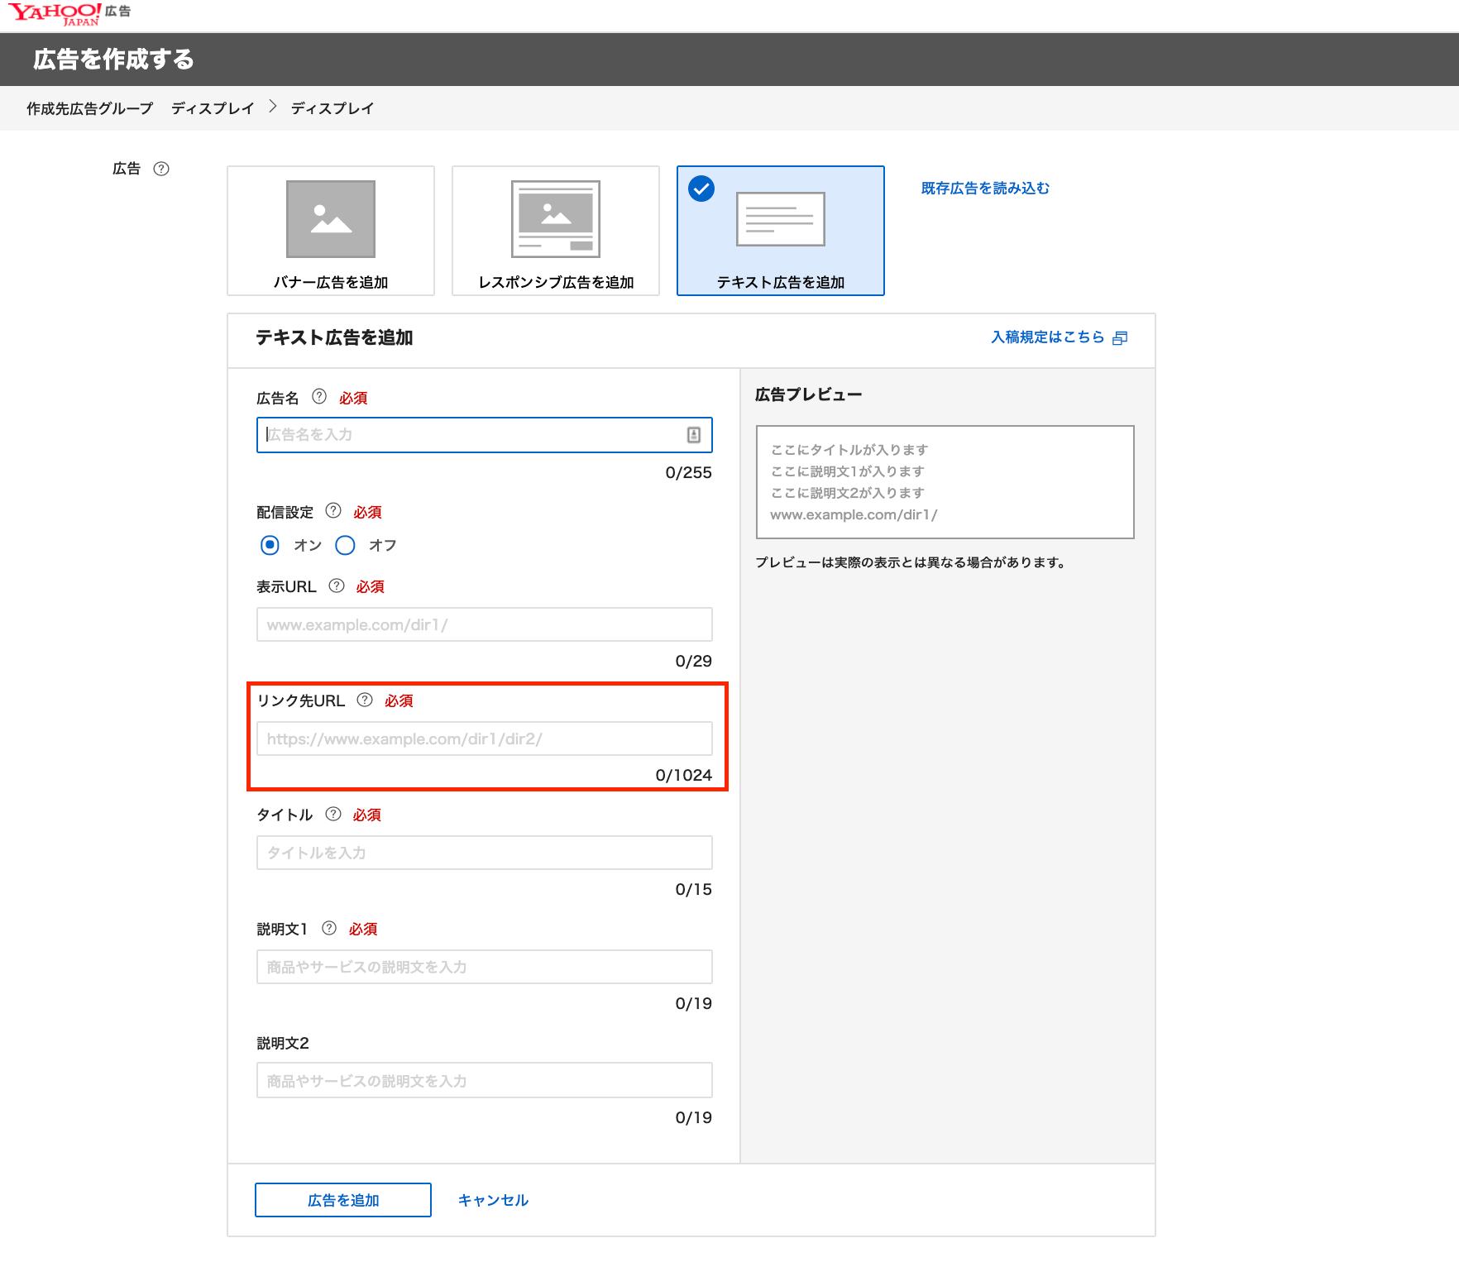Click 0/255 character counter
The image size is (1459, 1262).
689,472
